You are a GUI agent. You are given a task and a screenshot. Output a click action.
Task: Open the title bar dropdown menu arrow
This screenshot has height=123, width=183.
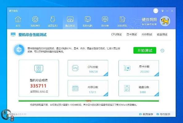coord(162,11)
